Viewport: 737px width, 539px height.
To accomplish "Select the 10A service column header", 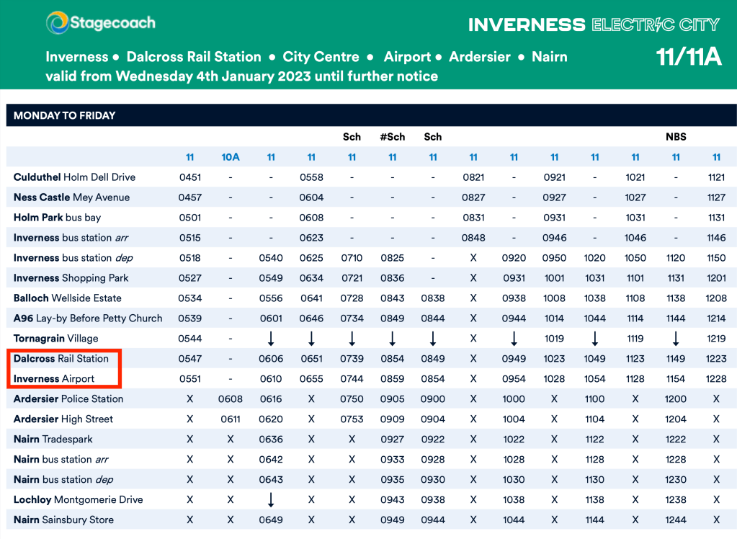I will click(231, 157).
